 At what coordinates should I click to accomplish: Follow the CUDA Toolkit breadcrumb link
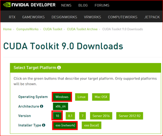(53, 29)
